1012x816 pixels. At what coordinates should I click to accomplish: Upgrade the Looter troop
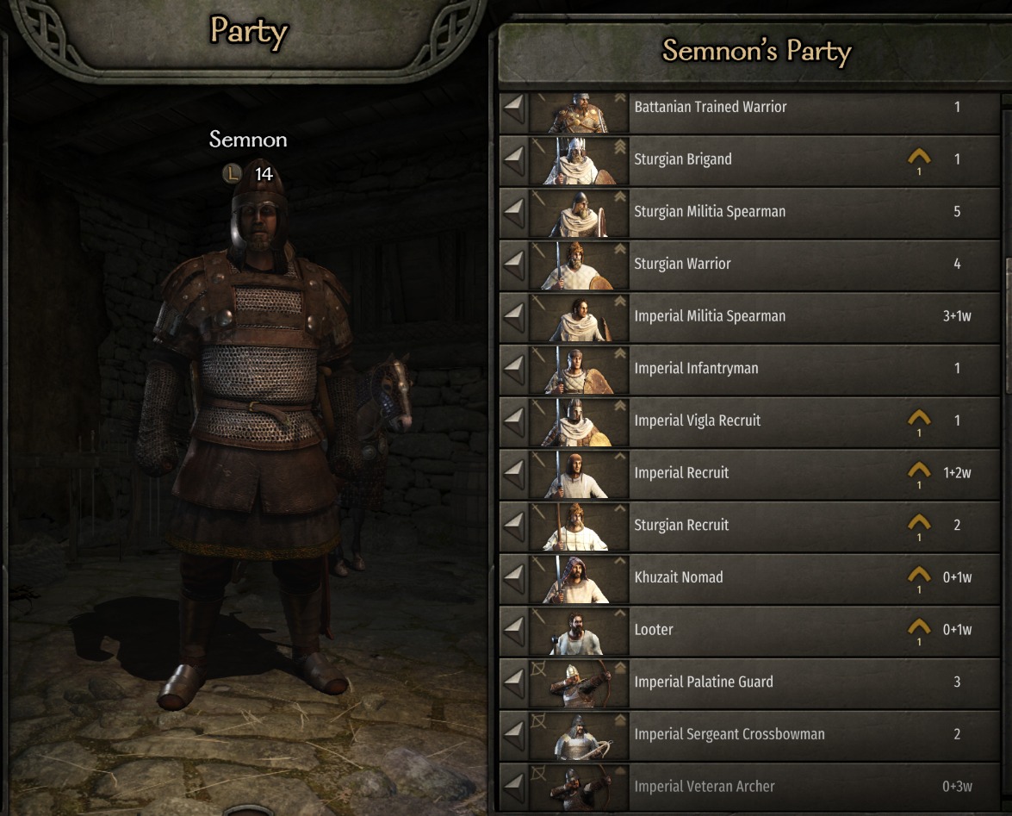(x=919, y=627)
